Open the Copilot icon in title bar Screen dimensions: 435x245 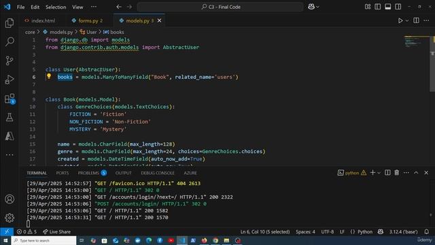pyautogui.click(x=311, y=7)
